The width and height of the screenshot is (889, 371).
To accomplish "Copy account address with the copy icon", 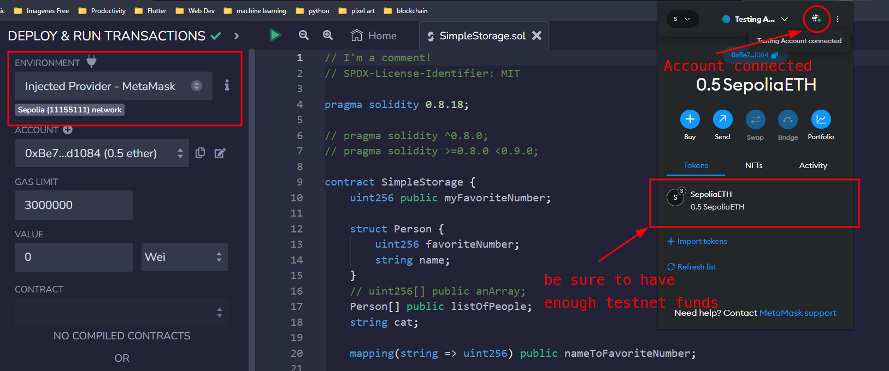I will coord(201,153).
